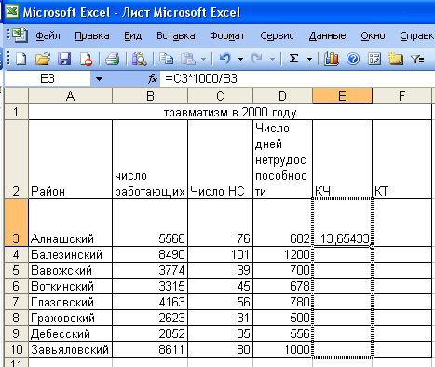Click the Copy icon
The image size is (435, 367).
(167, 59)
